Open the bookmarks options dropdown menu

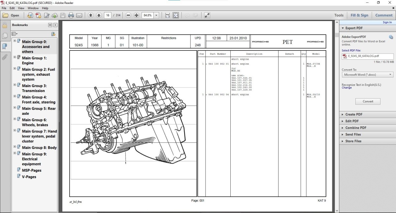[15, 34]
